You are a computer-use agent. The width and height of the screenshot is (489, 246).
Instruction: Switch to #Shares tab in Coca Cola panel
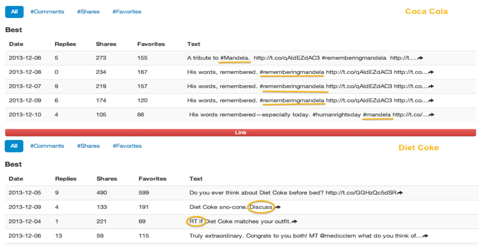[x=88, y=12]
